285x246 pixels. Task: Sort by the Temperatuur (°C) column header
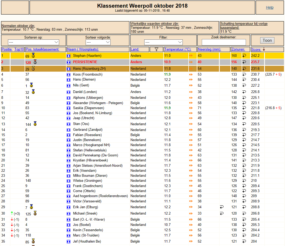pos(177,49)
